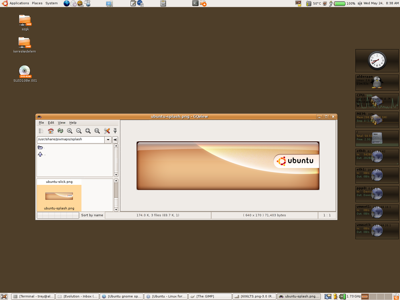This screenshot has height=300, width=400.
Task: Click the /usr/share/pixmaps/splash path field
Action: pos(71,140)
